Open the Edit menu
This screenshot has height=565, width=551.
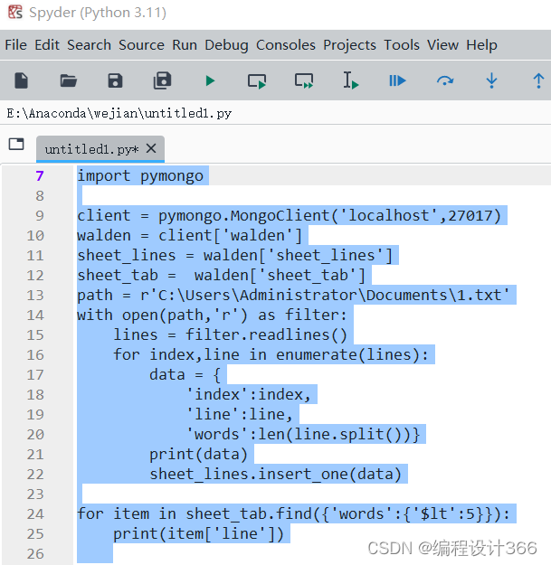[47, 45]
